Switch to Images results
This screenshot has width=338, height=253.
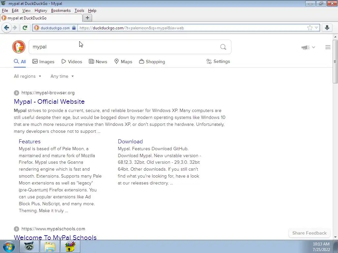click(x=43, y=62)
